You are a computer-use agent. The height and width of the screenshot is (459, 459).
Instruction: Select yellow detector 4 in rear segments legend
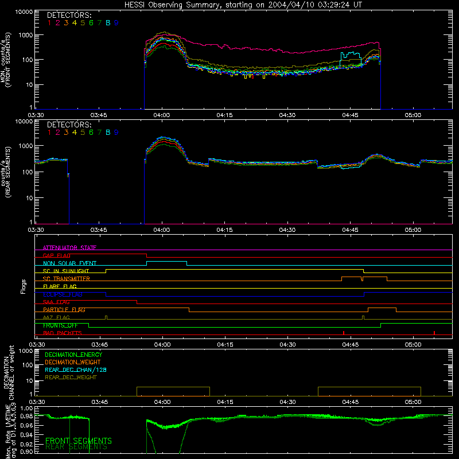(75, 133)
